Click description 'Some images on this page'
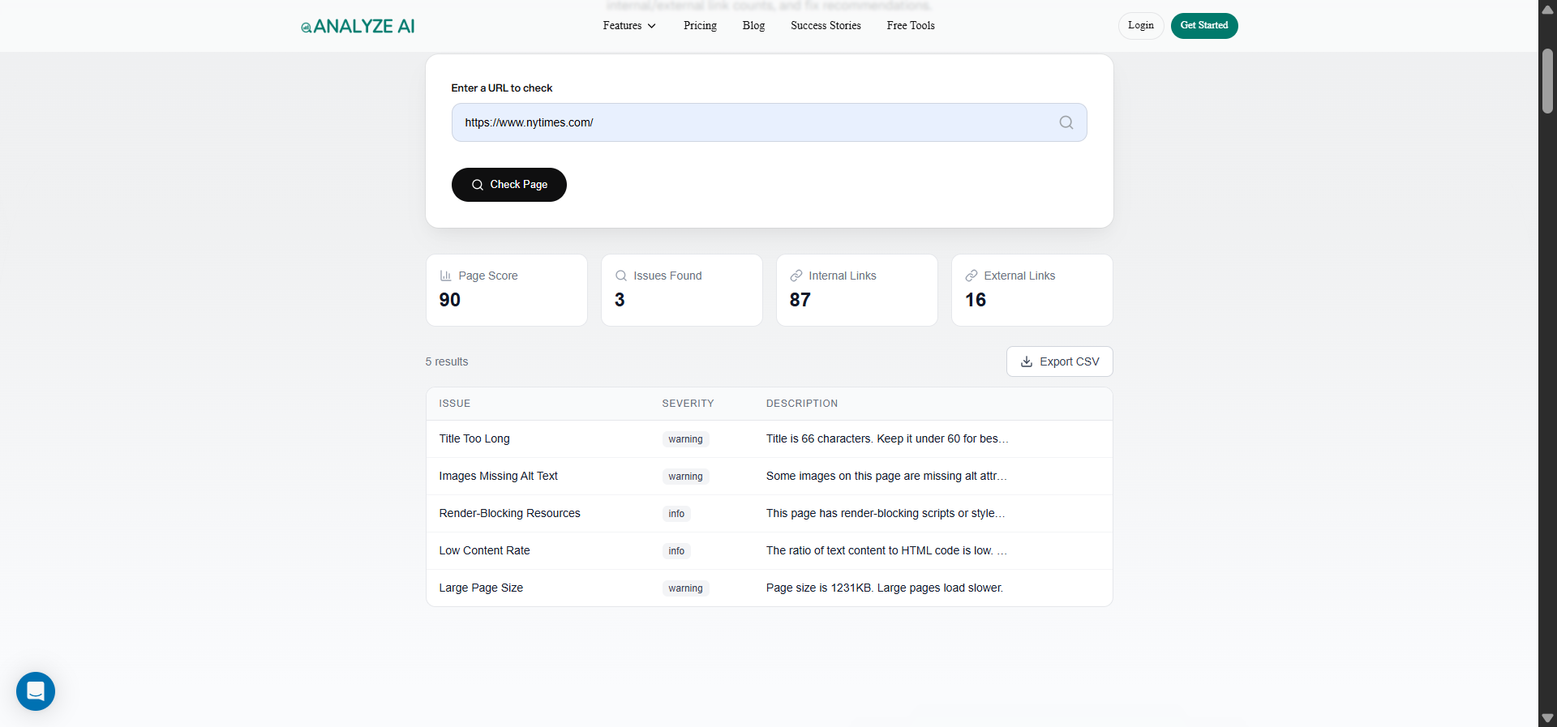Screen dimensions: 1557x727 (x=886, y=476)
